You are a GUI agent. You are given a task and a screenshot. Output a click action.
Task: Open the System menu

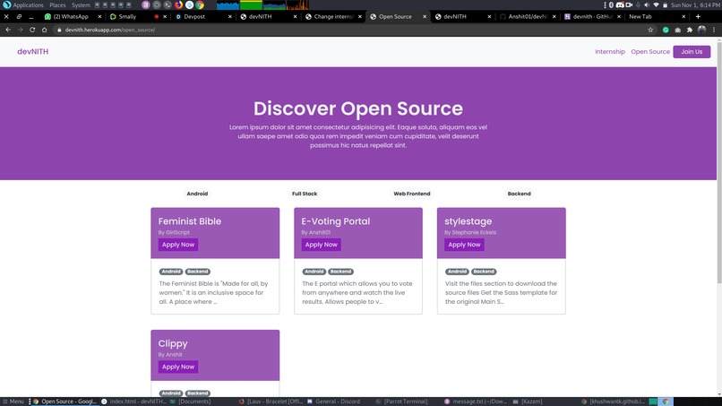click(81, 5)
